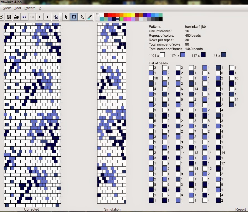This screenshot has width=248, height=212.
Task: Select the pointer pencil tool
Action: point(66,17)
